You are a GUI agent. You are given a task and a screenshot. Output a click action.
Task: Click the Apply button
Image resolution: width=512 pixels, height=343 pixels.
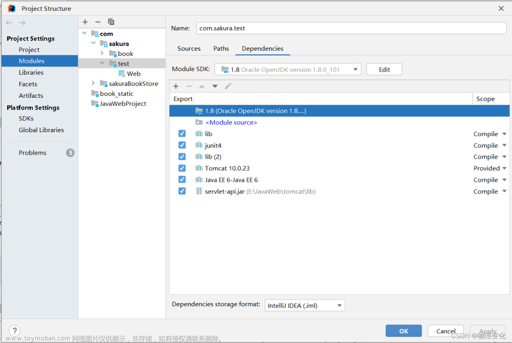coord(488,331)
